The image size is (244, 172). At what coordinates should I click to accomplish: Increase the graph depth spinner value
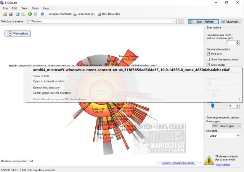[238, 105]
